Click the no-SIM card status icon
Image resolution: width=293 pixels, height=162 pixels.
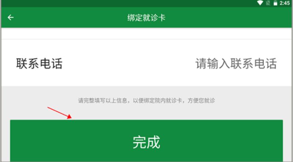coord(268,3)
